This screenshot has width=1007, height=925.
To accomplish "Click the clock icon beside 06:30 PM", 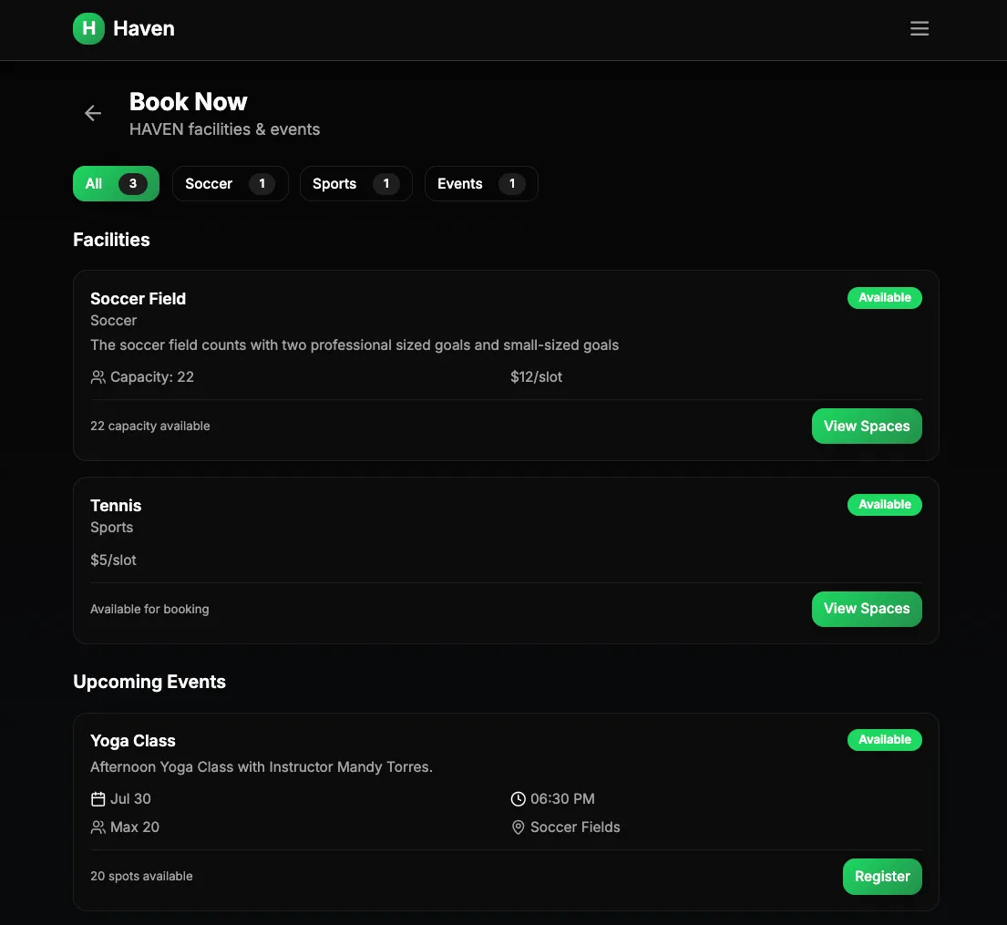I will click(518, 799).
